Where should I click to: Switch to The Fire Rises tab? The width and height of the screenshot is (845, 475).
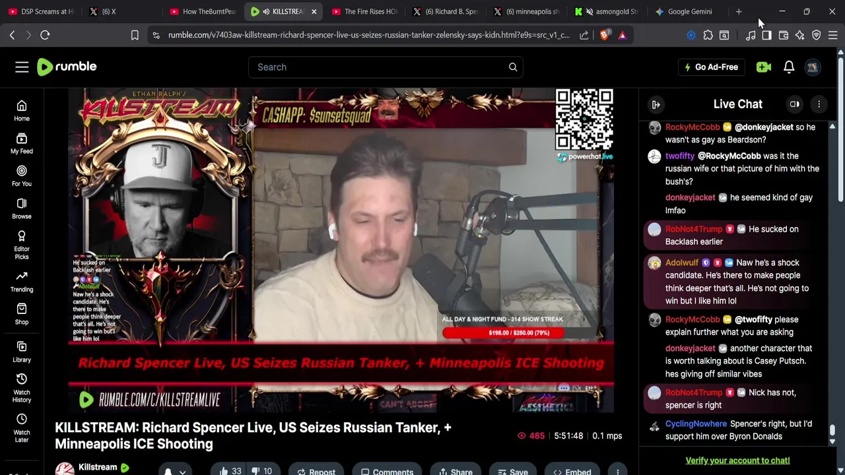364,11
